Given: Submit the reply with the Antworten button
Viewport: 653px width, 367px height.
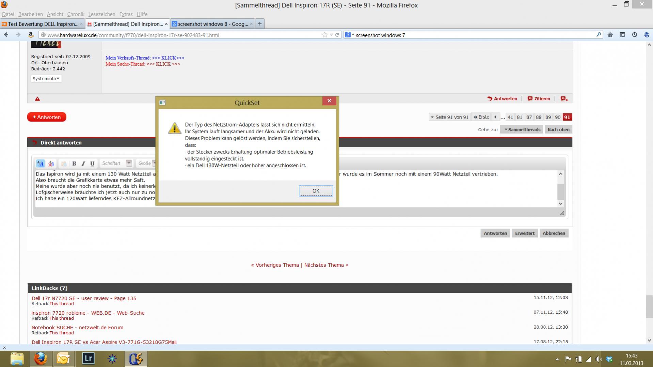Looking at the screenshot, I should pos(495,233).
